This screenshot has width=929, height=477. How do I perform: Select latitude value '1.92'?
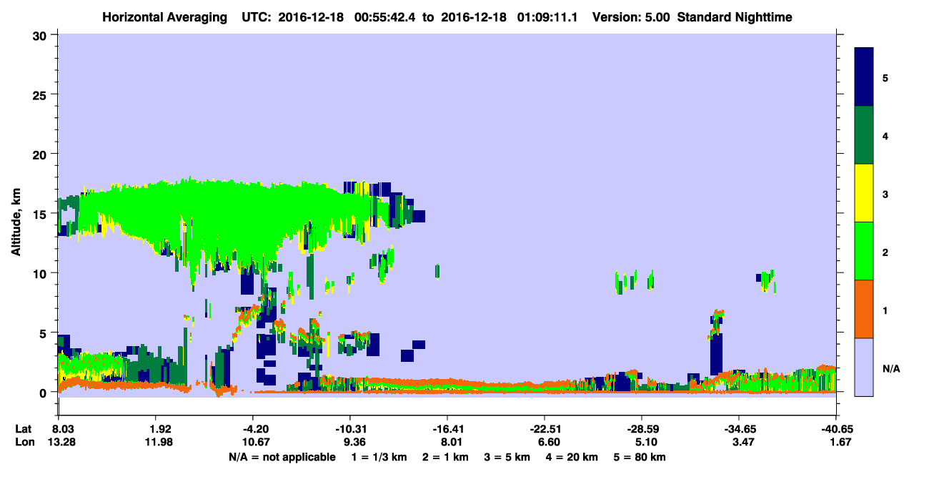(x=159, y=429)
